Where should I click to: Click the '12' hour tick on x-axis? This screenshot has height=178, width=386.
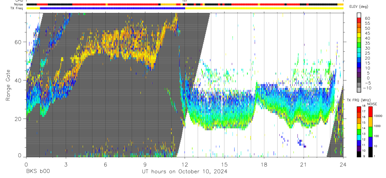coord(185,165)
